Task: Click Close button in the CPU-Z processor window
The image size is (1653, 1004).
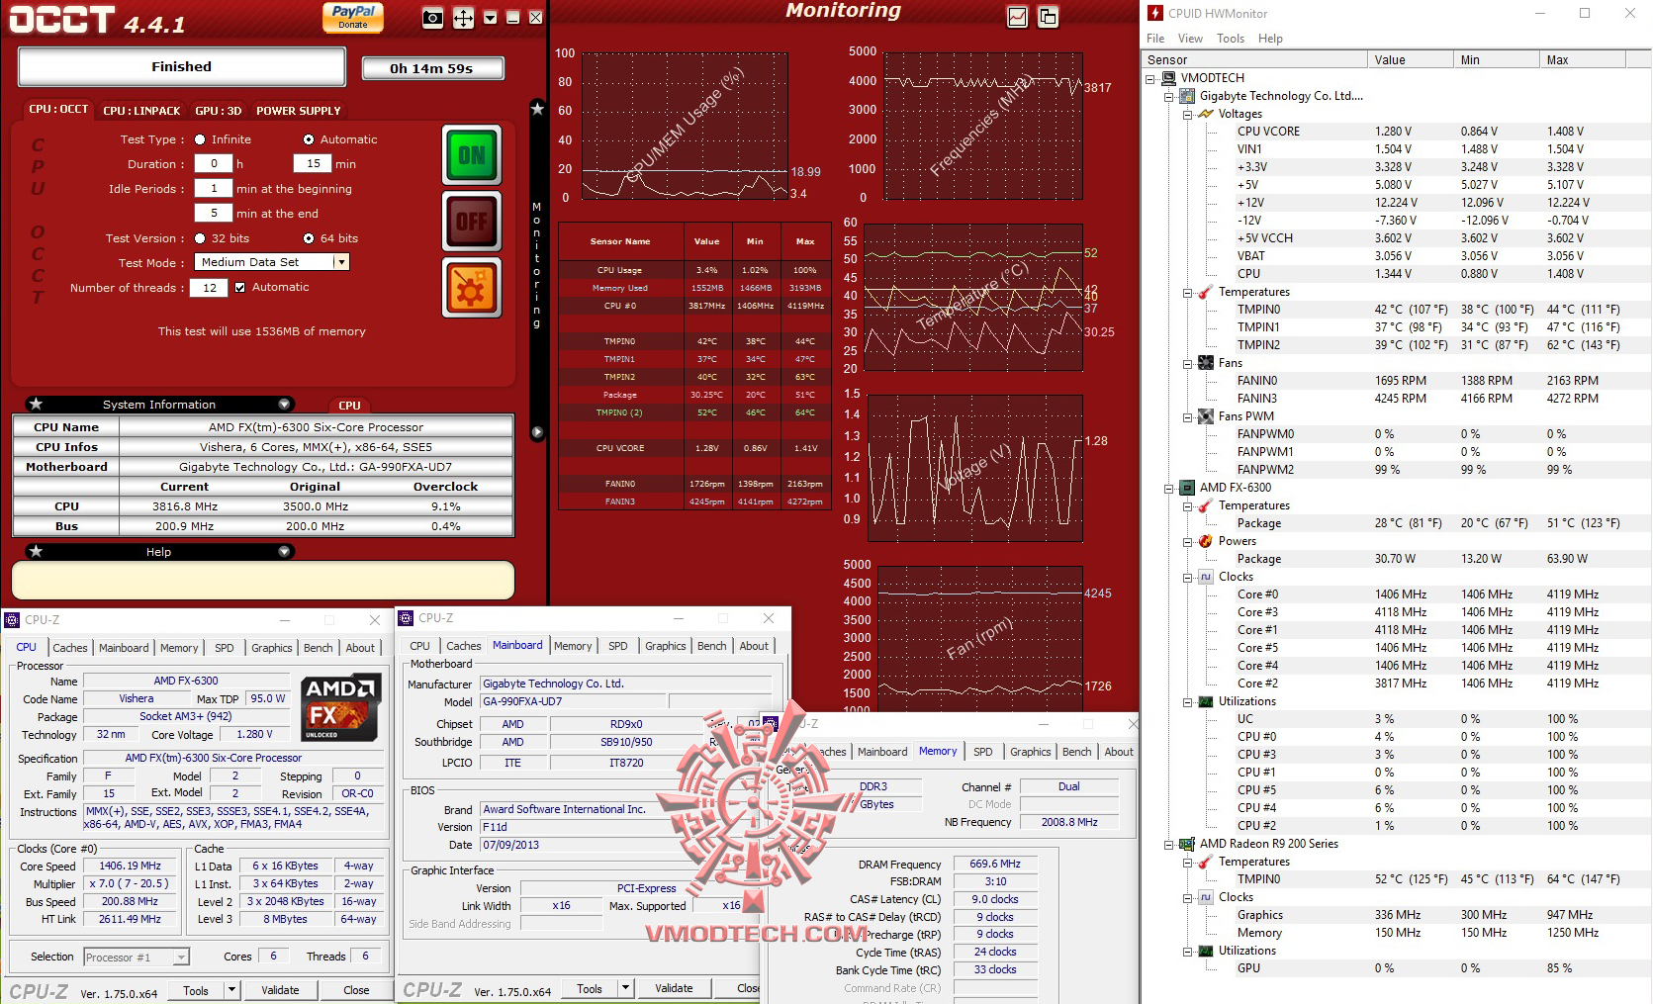Action: point(356,989)
